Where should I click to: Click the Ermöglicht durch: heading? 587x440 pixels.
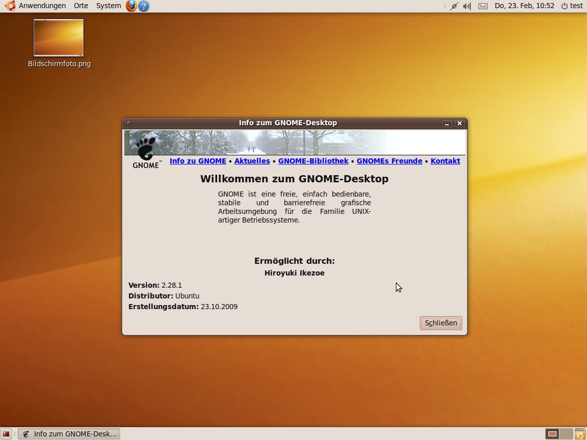pyautogui.click(x=294, y=261)
